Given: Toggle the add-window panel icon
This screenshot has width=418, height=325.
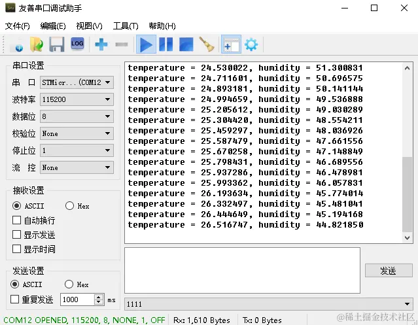Looking at the screenshot, I should pos(231,44).
